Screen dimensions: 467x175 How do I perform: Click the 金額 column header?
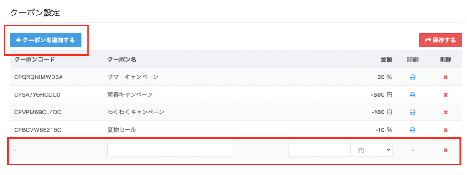(386, 60)
